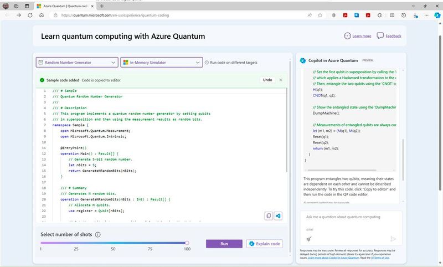Open the Copilot sidebar icon
Viewport: 443px width, 267px height.
pos(437,16)
